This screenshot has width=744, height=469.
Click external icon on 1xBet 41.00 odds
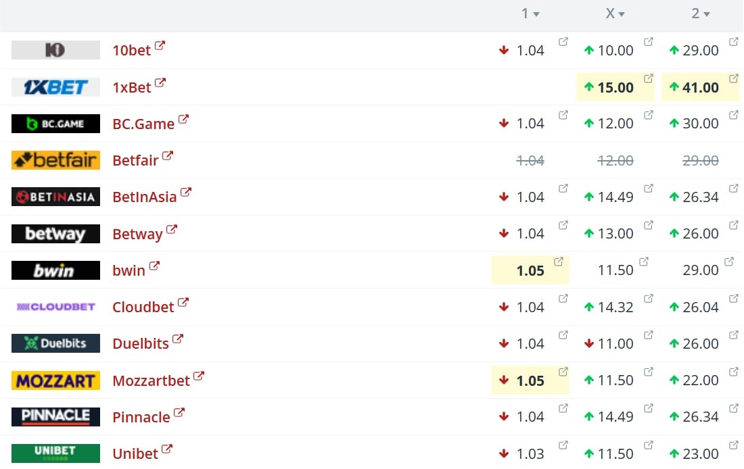point(734,78)
